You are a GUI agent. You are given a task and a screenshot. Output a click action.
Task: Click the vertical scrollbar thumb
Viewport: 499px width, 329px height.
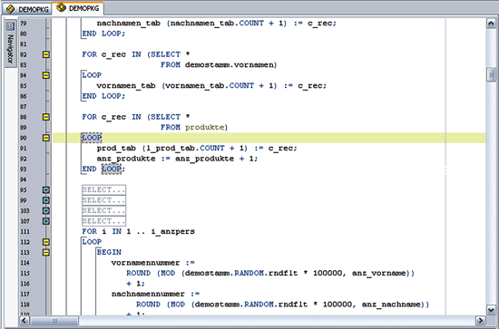[491, 74]
